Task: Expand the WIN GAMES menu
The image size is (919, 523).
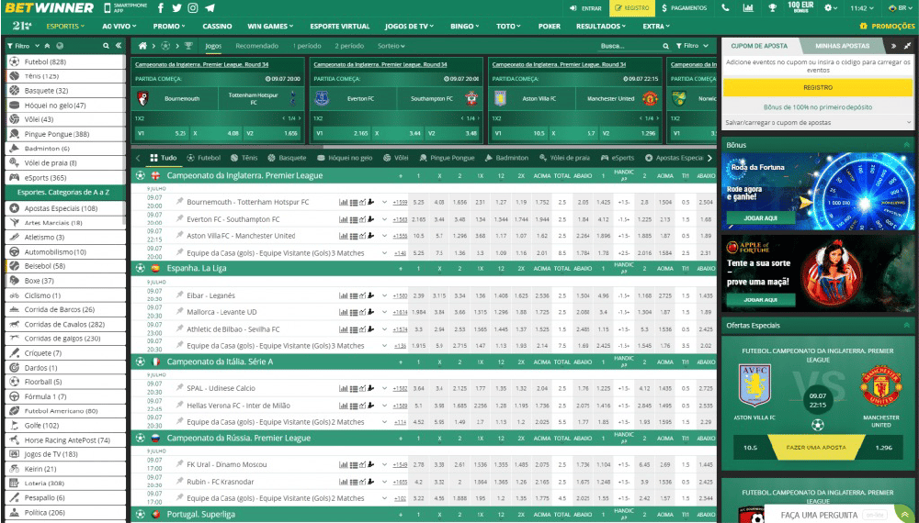Action: coord(270,27)
